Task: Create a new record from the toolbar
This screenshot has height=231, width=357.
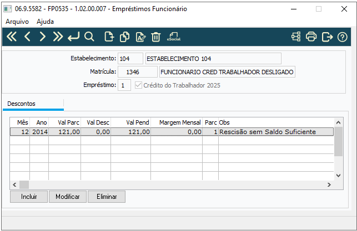Action: pyautogui.click(x=109, y=37)
